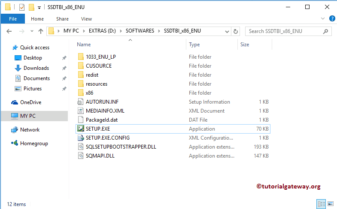Open Documents in navigation pane
Screen dimensions: 337x209
tap(36, 78)
